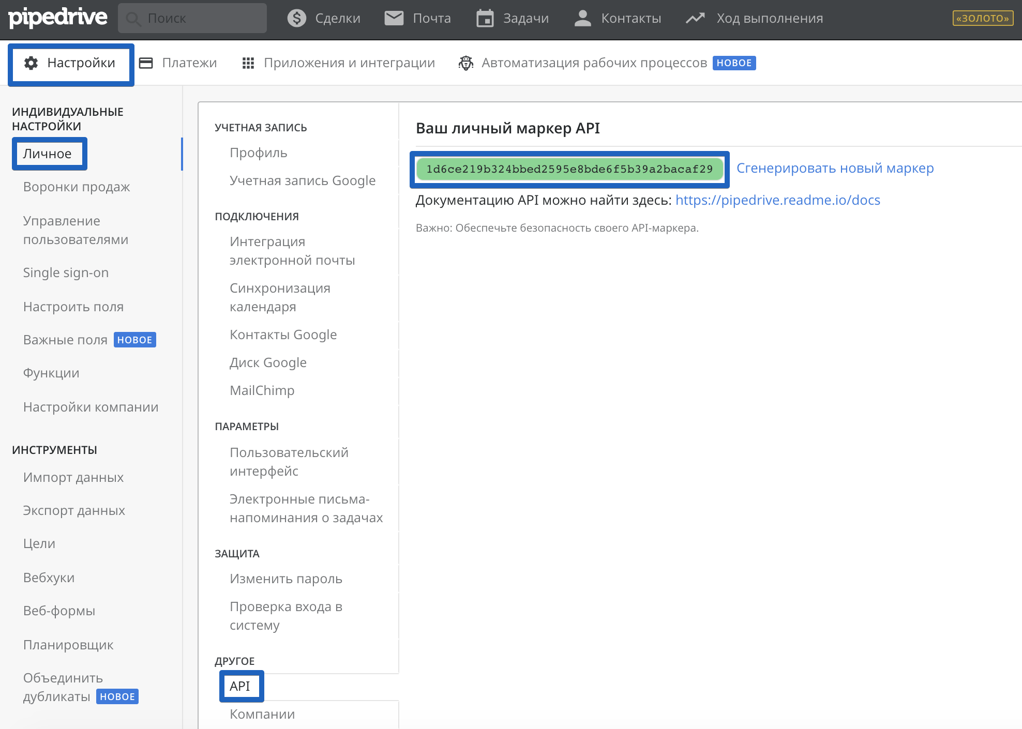Click the gear Settings icon
Viewport: 1022px width, 729px height.
pyautogui.click(x=31, y=63)
